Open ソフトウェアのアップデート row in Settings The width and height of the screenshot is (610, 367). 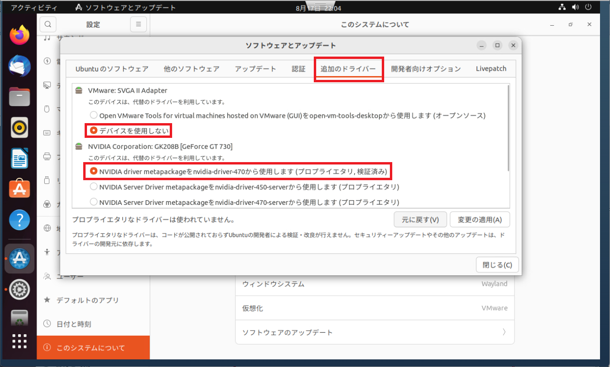pyautogui.click(x=375, y=332)
